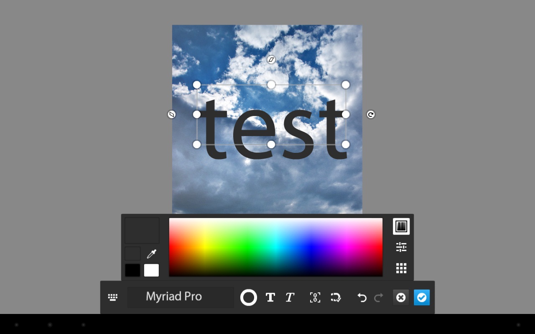Click the skew handle above text box
This screenshot has height=334, width=535.
point(271,60)
